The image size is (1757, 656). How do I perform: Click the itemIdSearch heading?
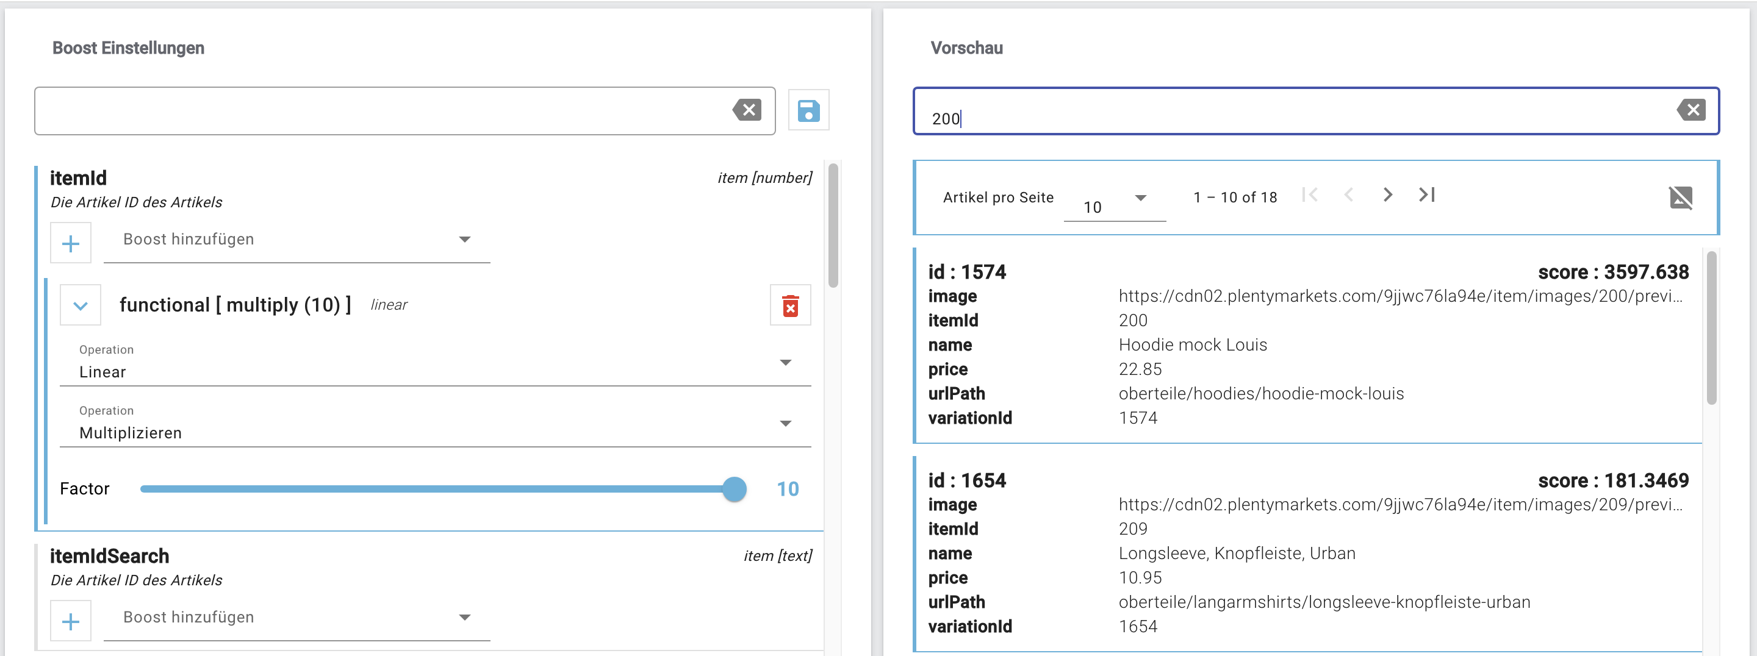[x=109, y=557]
